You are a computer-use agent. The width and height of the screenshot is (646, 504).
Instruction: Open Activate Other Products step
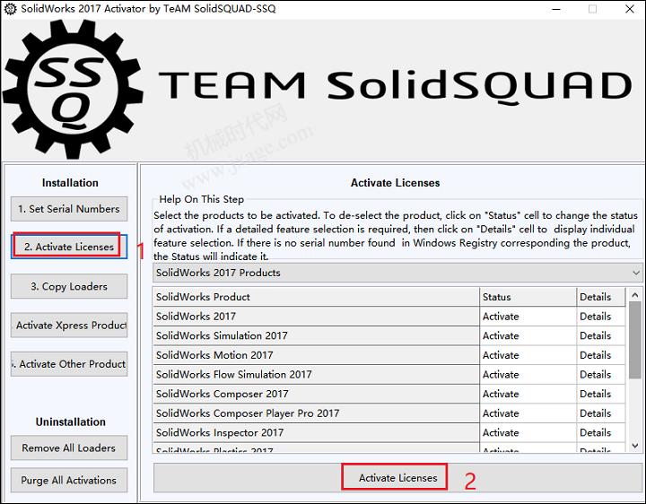(x=69, y=364)
